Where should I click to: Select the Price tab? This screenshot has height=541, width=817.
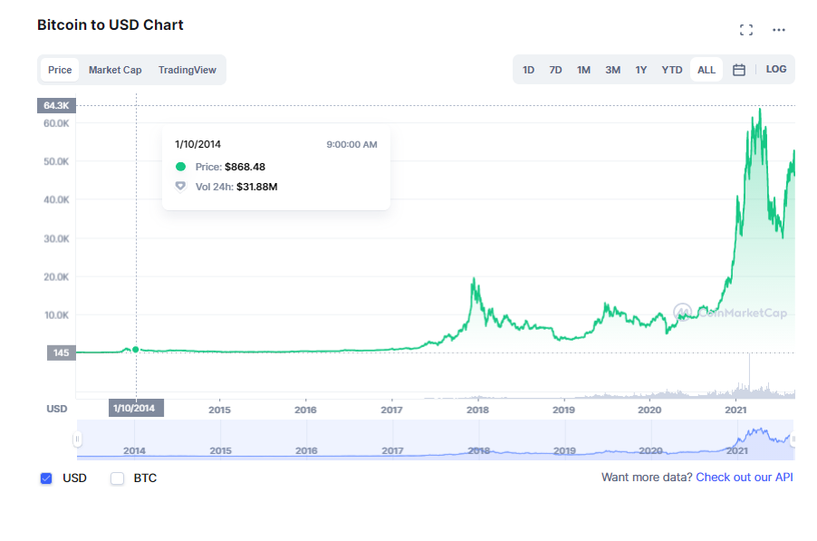coord(60,70)
